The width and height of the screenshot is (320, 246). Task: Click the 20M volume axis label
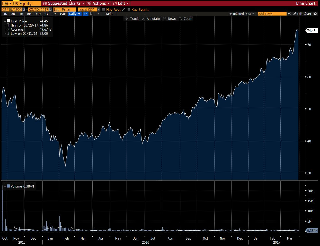click(x=310, y=191)
